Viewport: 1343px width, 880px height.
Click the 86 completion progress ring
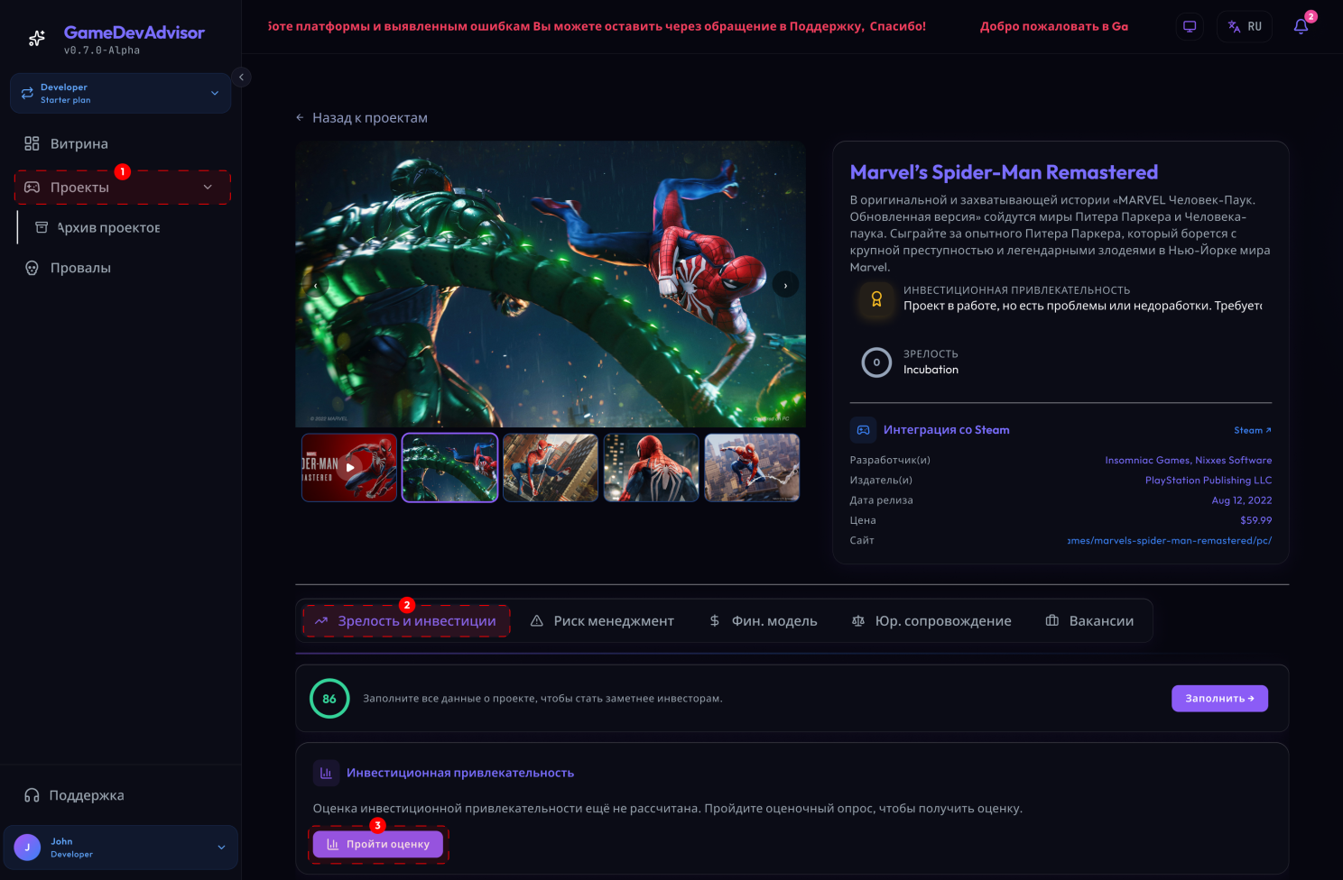329,699
